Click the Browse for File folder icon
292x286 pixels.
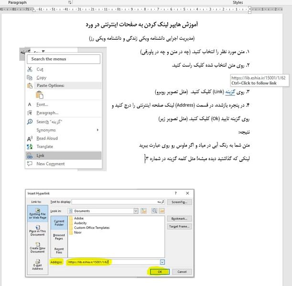162,211
